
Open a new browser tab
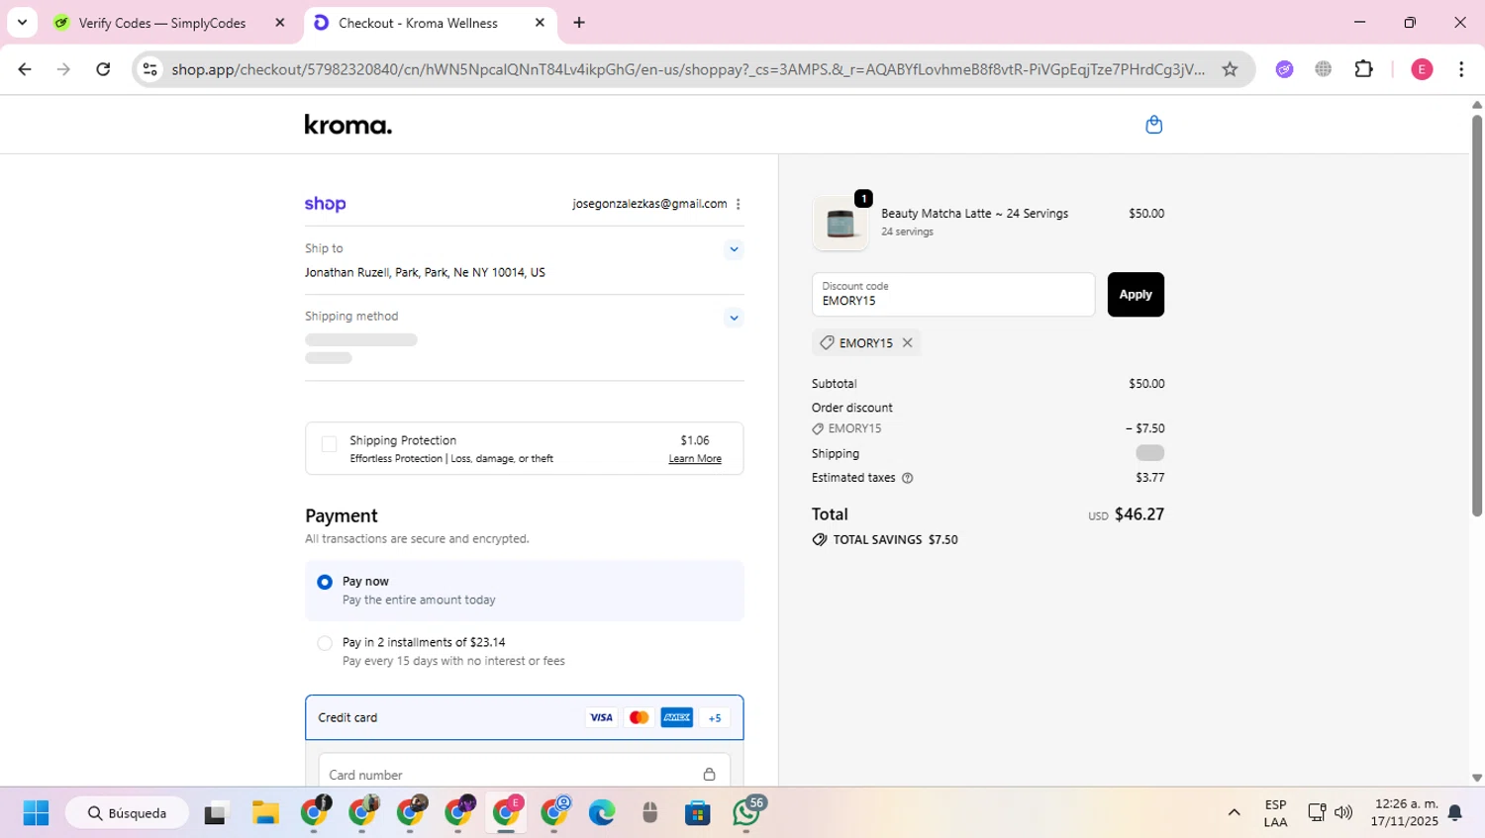click(579, 23)
